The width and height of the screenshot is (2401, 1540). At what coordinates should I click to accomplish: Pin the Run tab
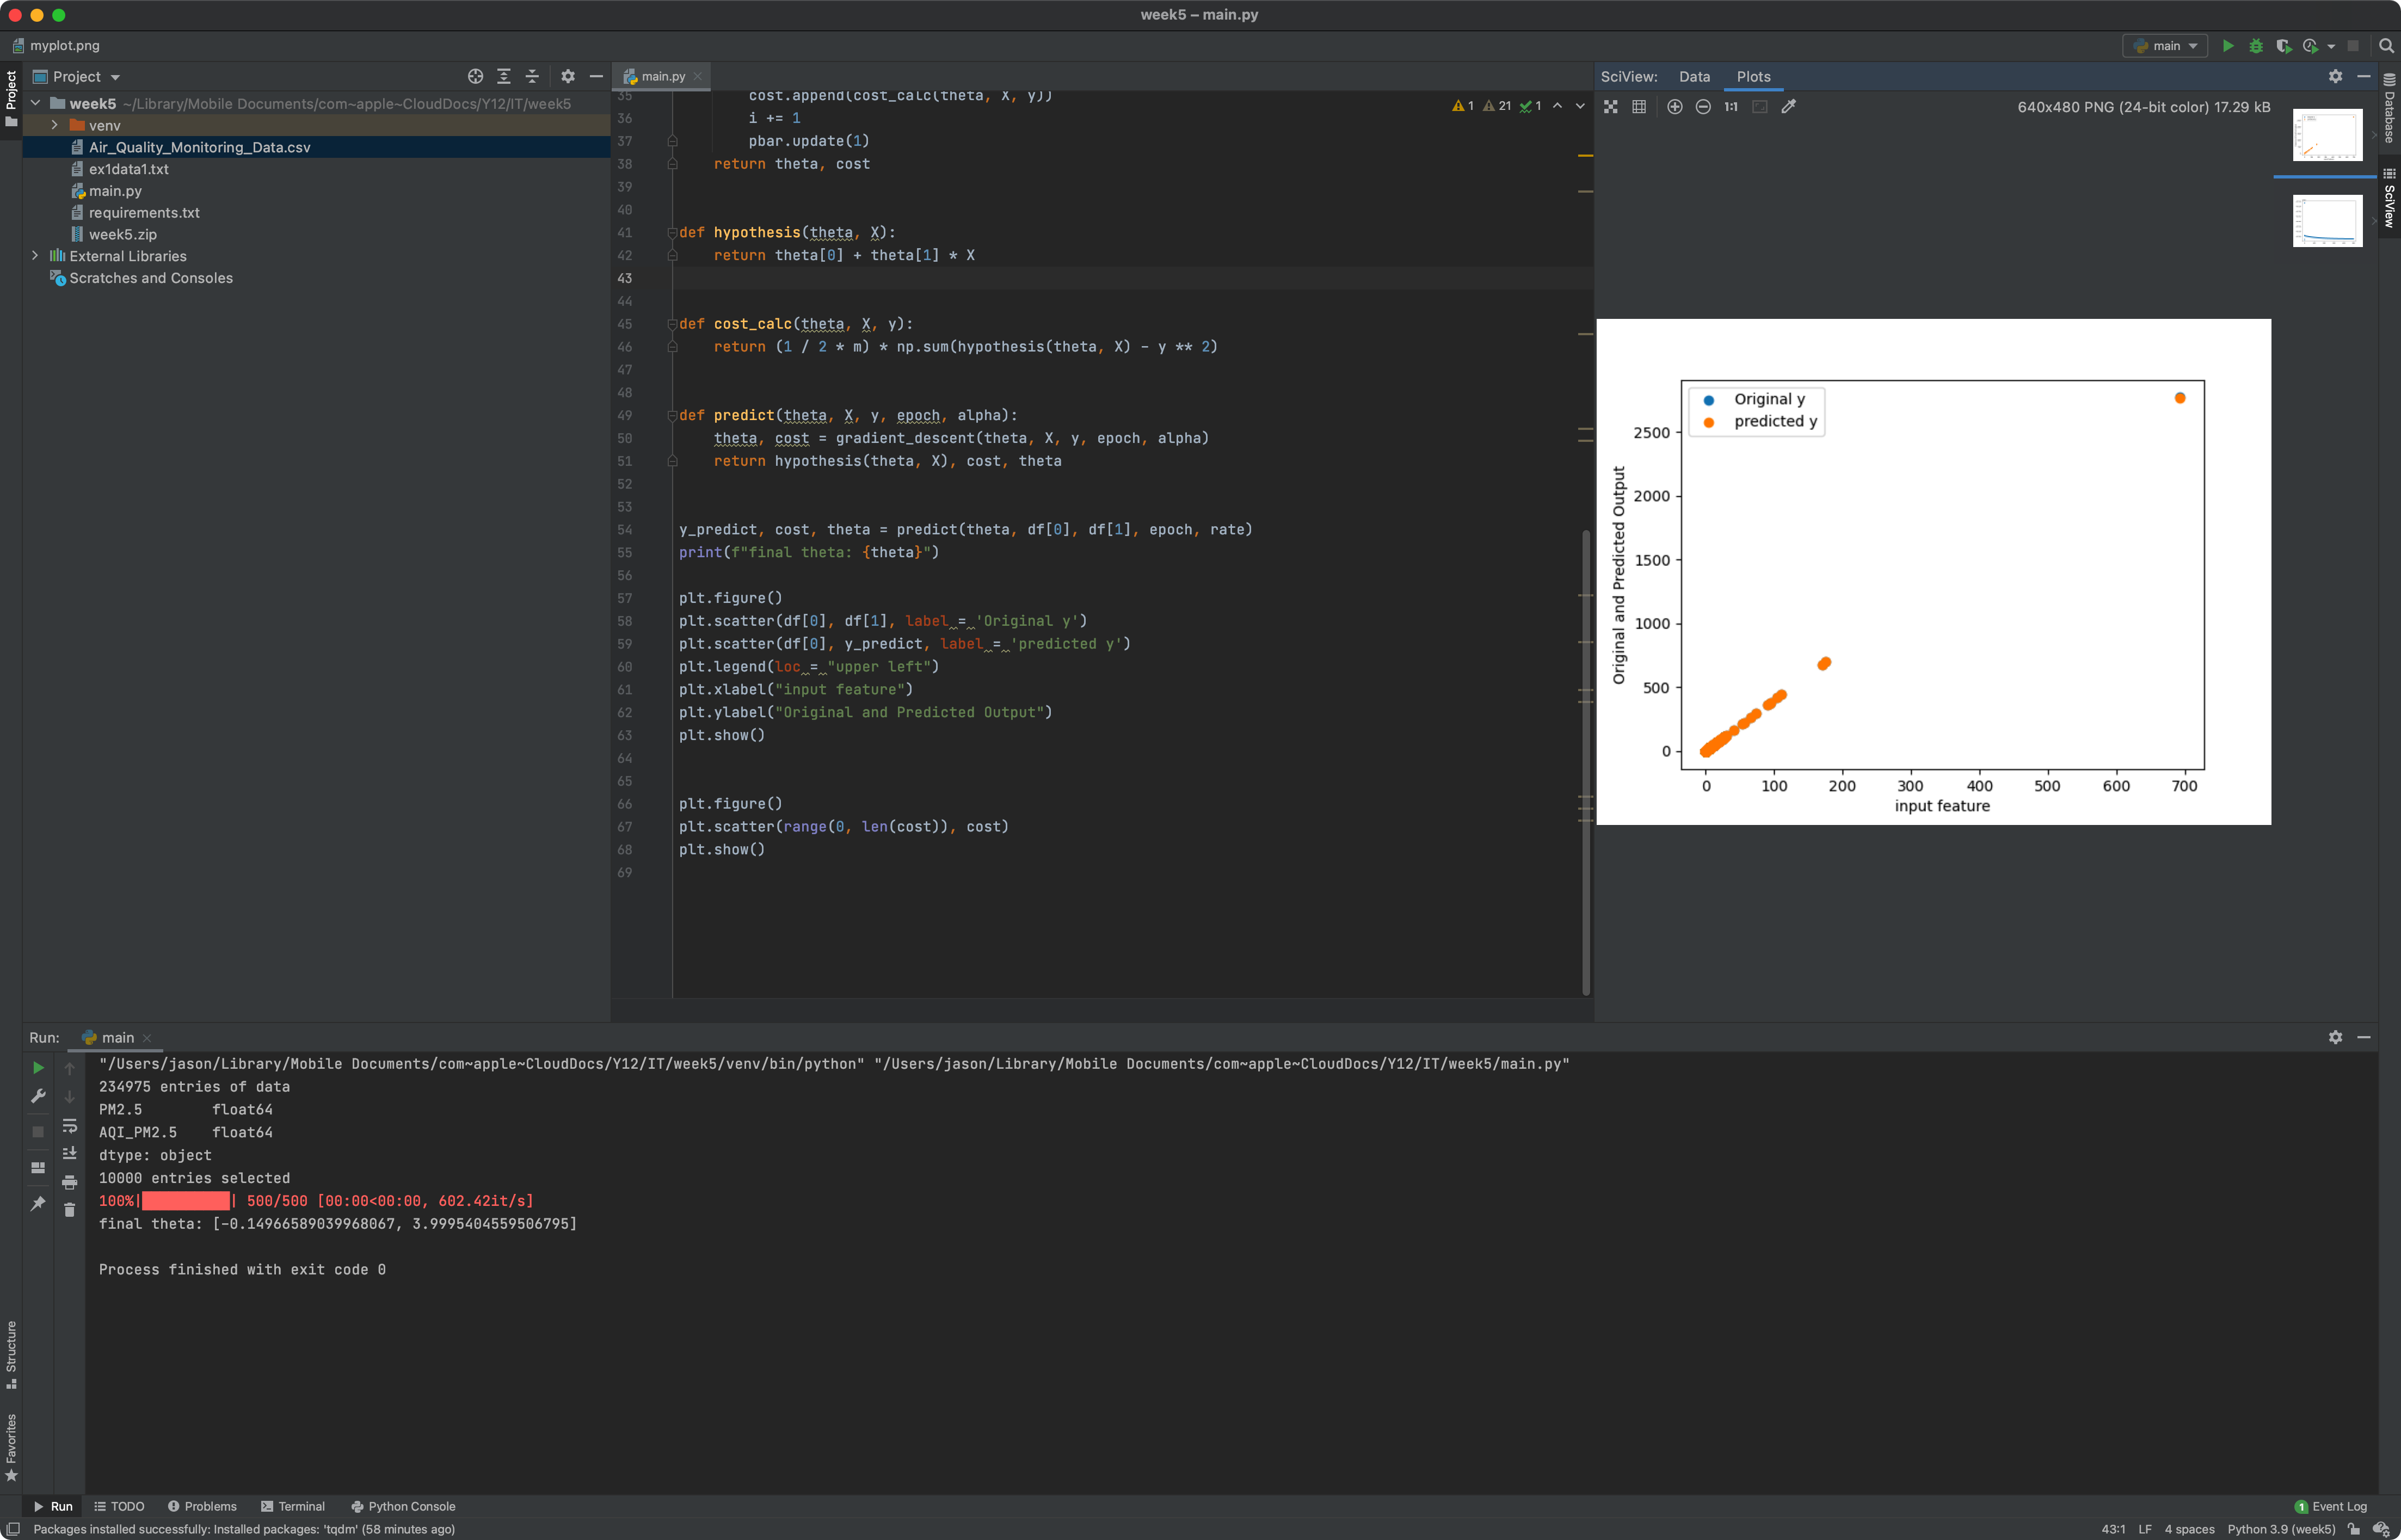38,1204
